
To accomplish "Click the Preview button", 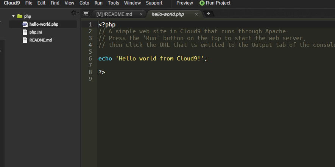I will (185, 3).
